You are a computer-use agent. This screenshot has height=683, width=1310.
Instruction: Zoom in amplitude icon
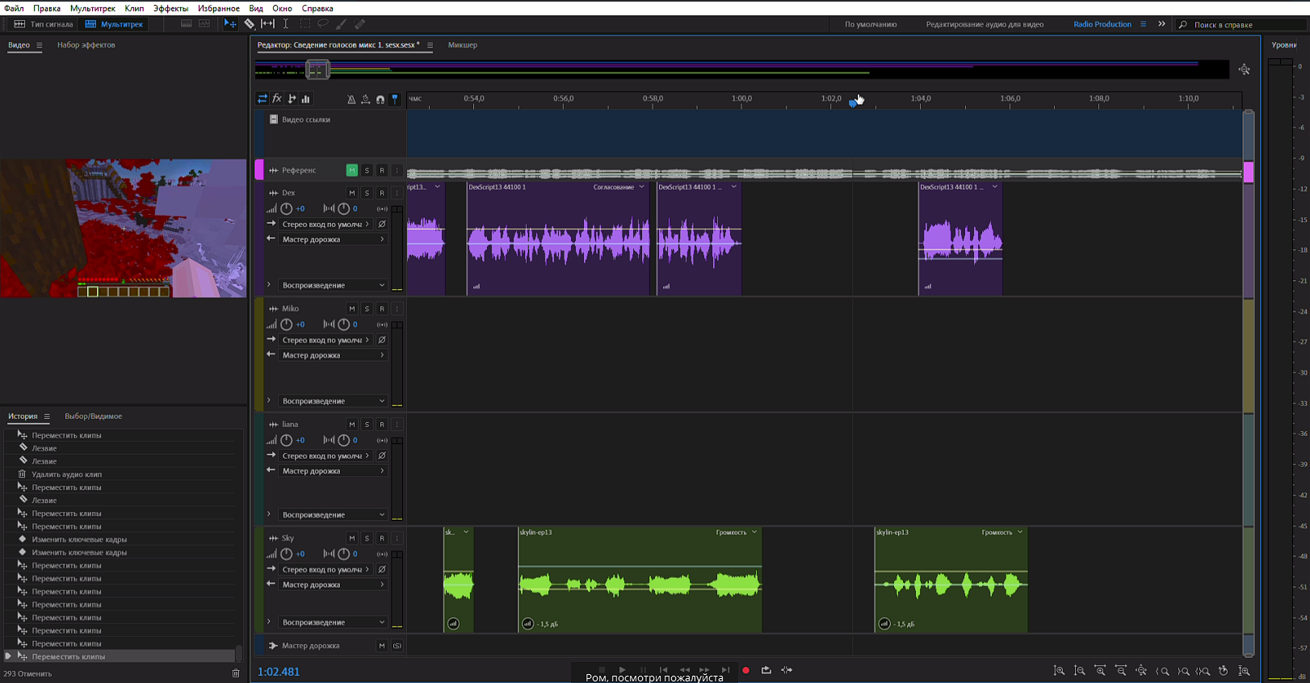point(1059,671)
